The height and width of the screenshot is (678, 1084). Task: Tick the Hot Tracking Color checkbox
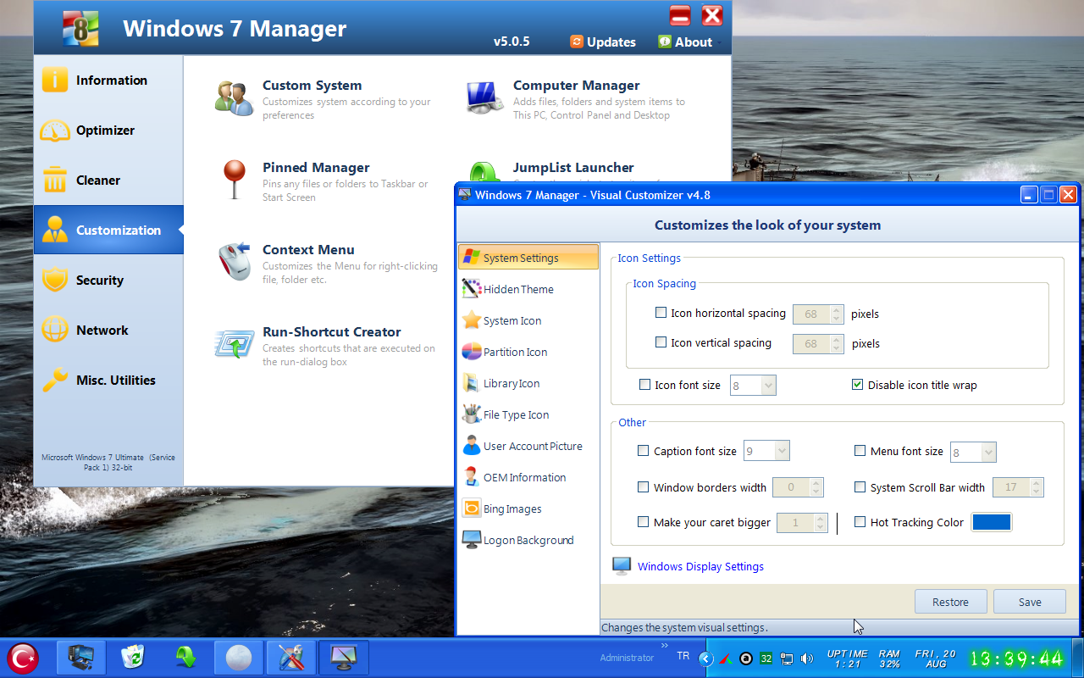click(860, 522)
